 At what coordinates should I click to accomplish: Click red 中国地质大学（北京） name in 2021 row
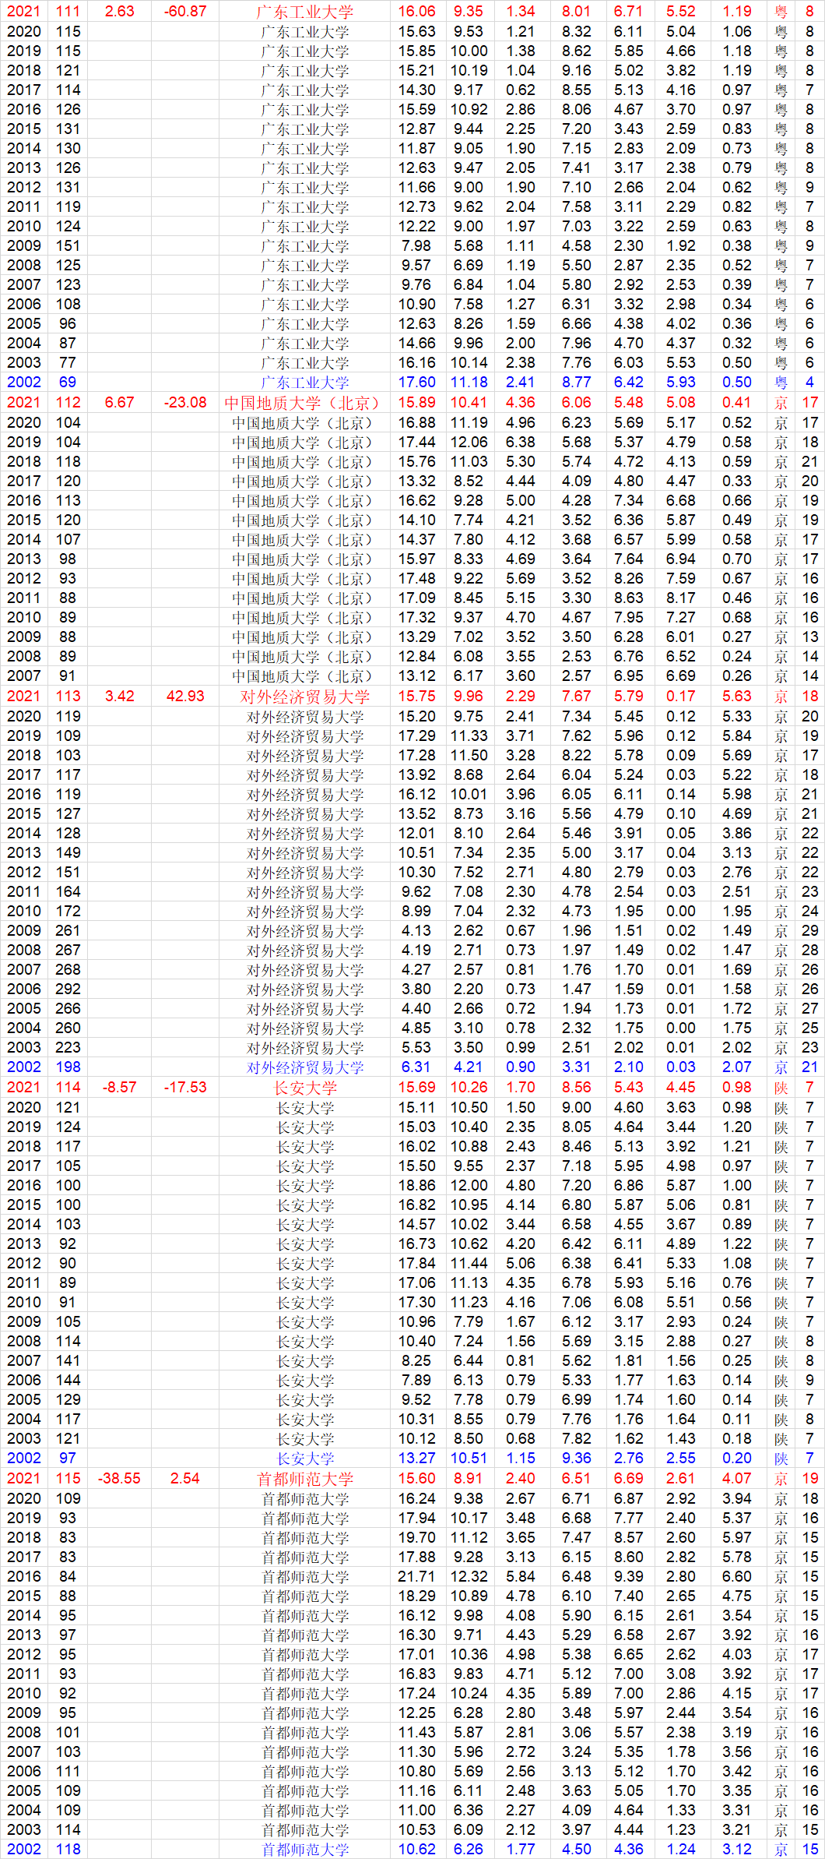coord(304,403)
